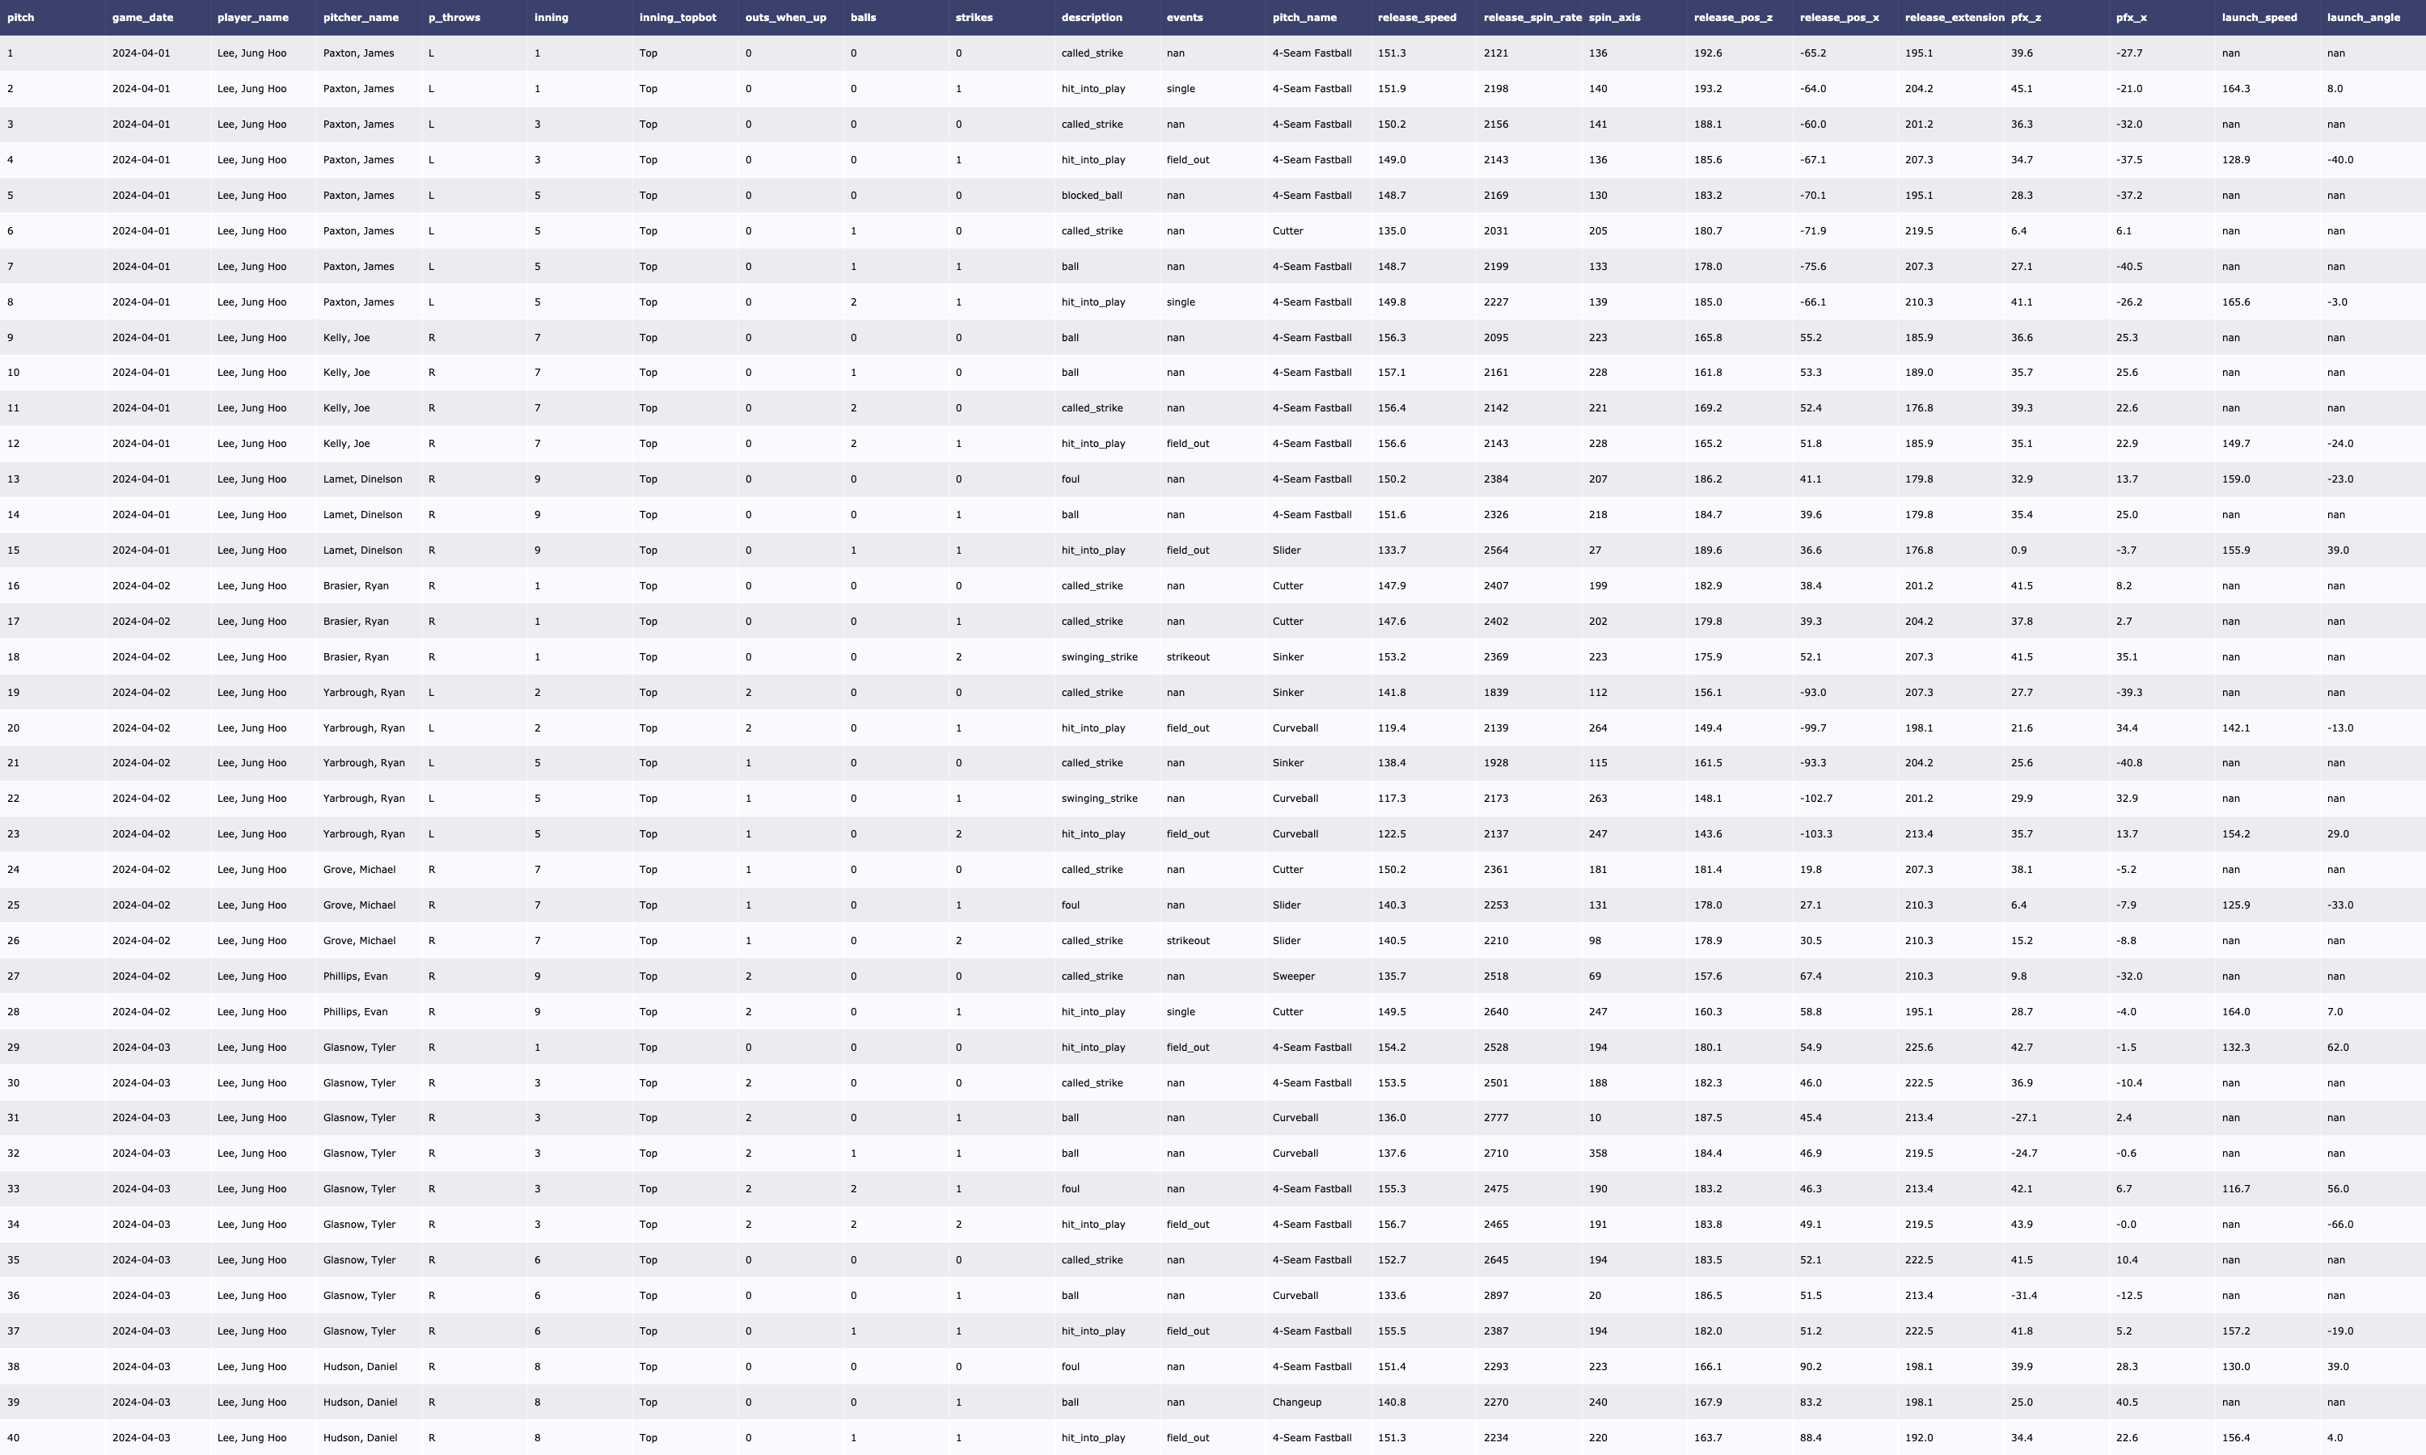This screenshot has width=2426, height=1455.
Task: Click the description column header
Action: 1090,18
